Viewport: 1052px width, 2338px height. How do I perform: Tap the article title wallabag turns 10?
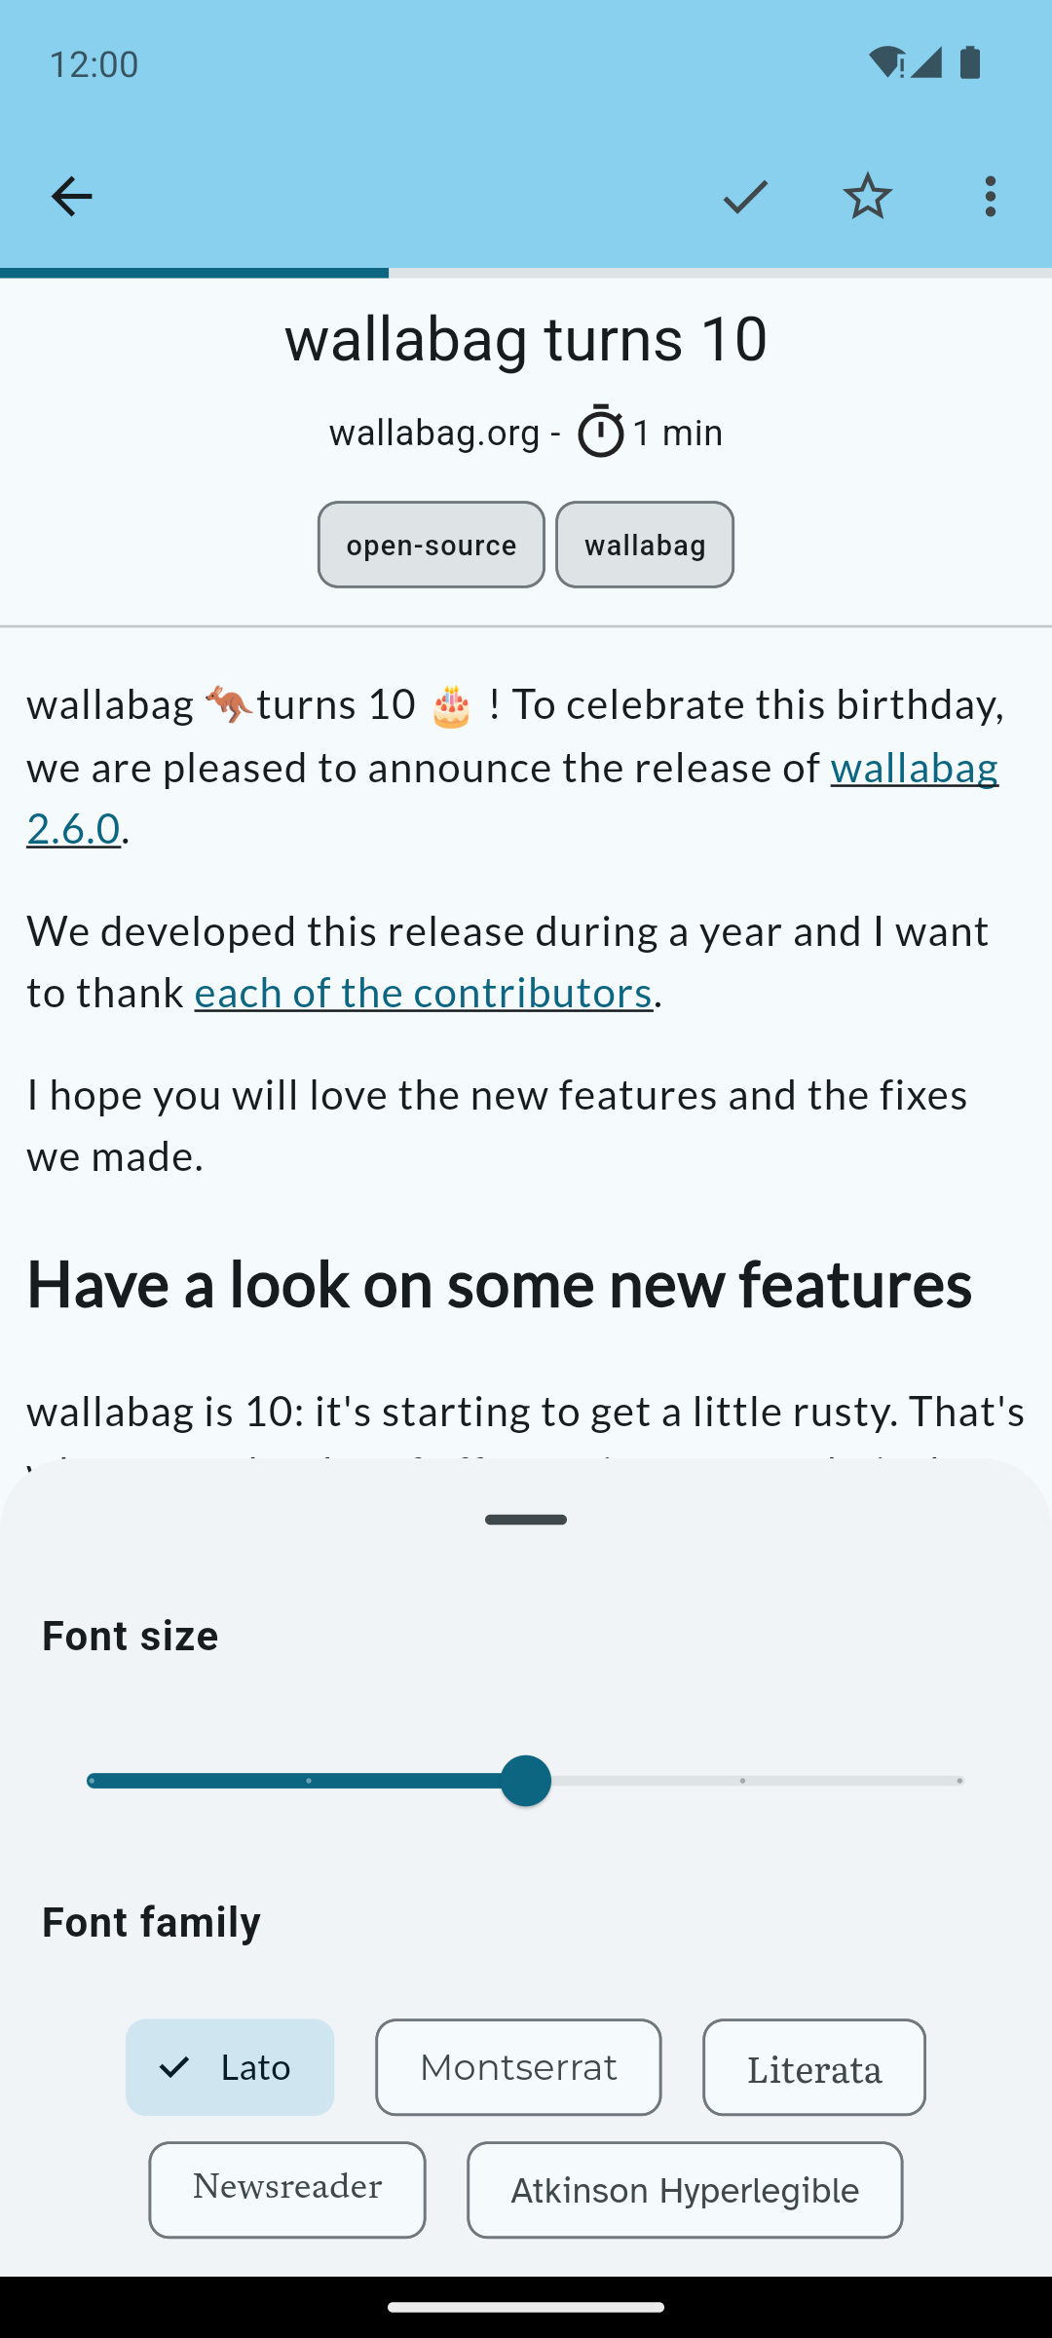[526, 338]
